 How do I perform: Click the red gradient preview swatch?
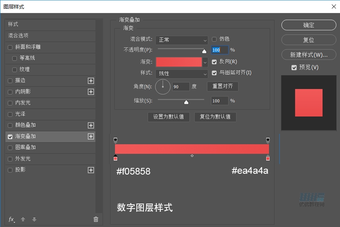[x=179, y=62]
